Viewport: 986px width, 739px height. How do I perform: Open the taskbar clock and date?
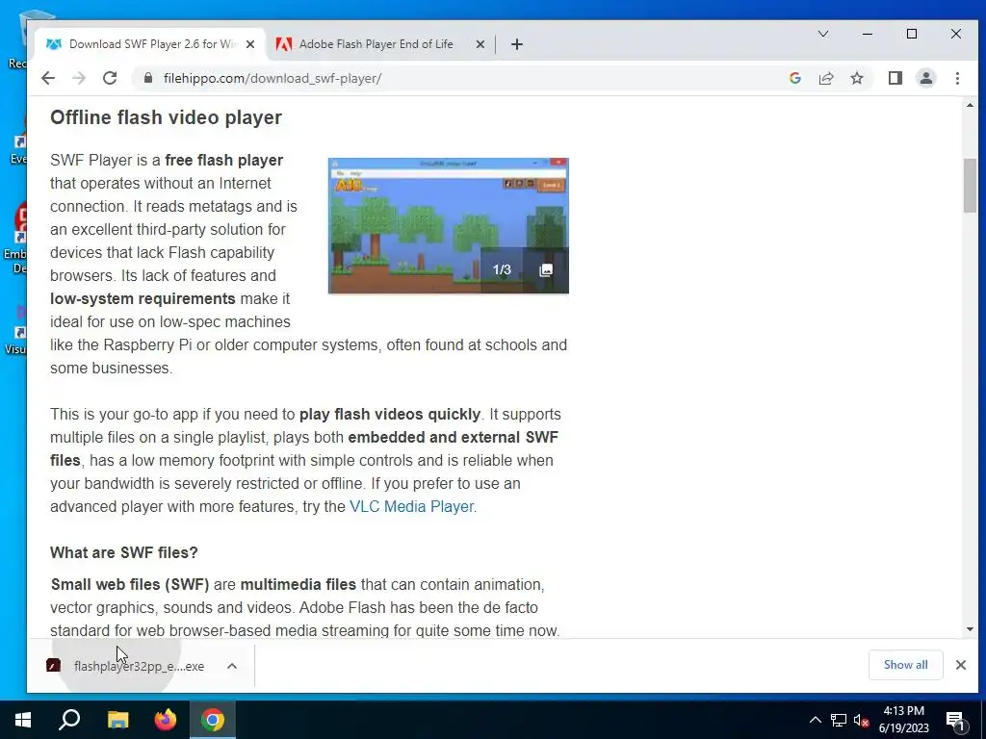pos(903,720)
